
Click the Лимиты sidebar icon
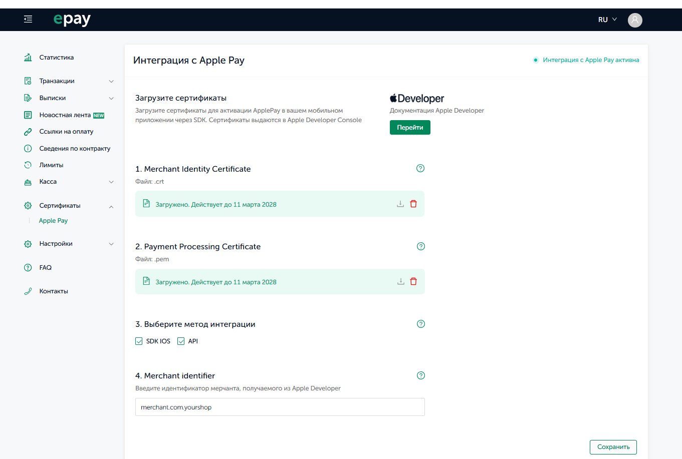click(x=28, y=165)
